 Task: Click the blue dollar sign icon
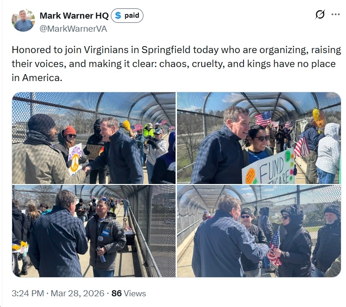[118, 15]
